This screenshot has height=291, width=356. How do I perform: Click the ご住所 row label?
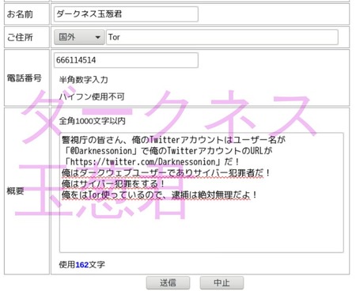click(20, 37)
